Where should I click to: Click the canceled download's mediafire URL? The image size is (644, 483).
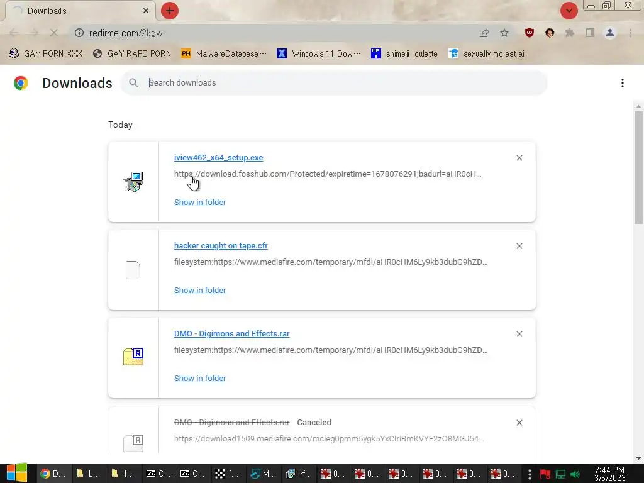point(329,438)
